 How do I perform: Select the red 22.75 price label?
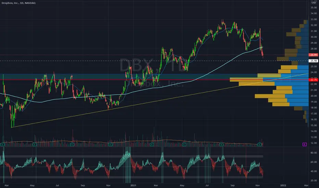(314, 80)
